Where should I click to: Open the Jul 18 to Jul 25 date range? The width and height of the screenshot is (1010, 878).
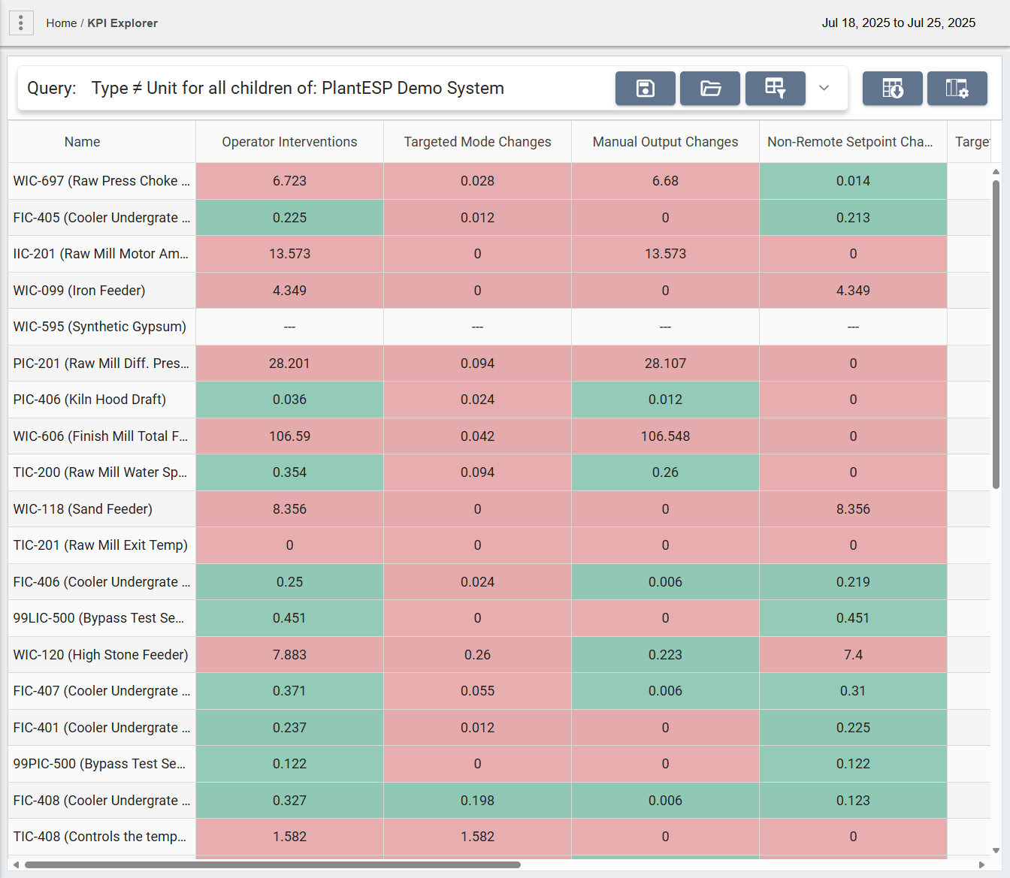899,23
